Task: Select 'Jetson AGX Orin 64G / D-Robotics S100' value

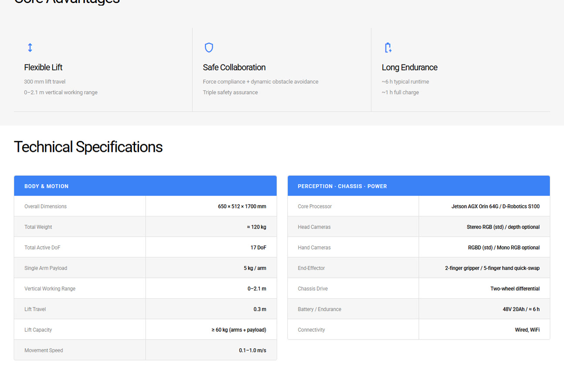Action: coord(496,206)
